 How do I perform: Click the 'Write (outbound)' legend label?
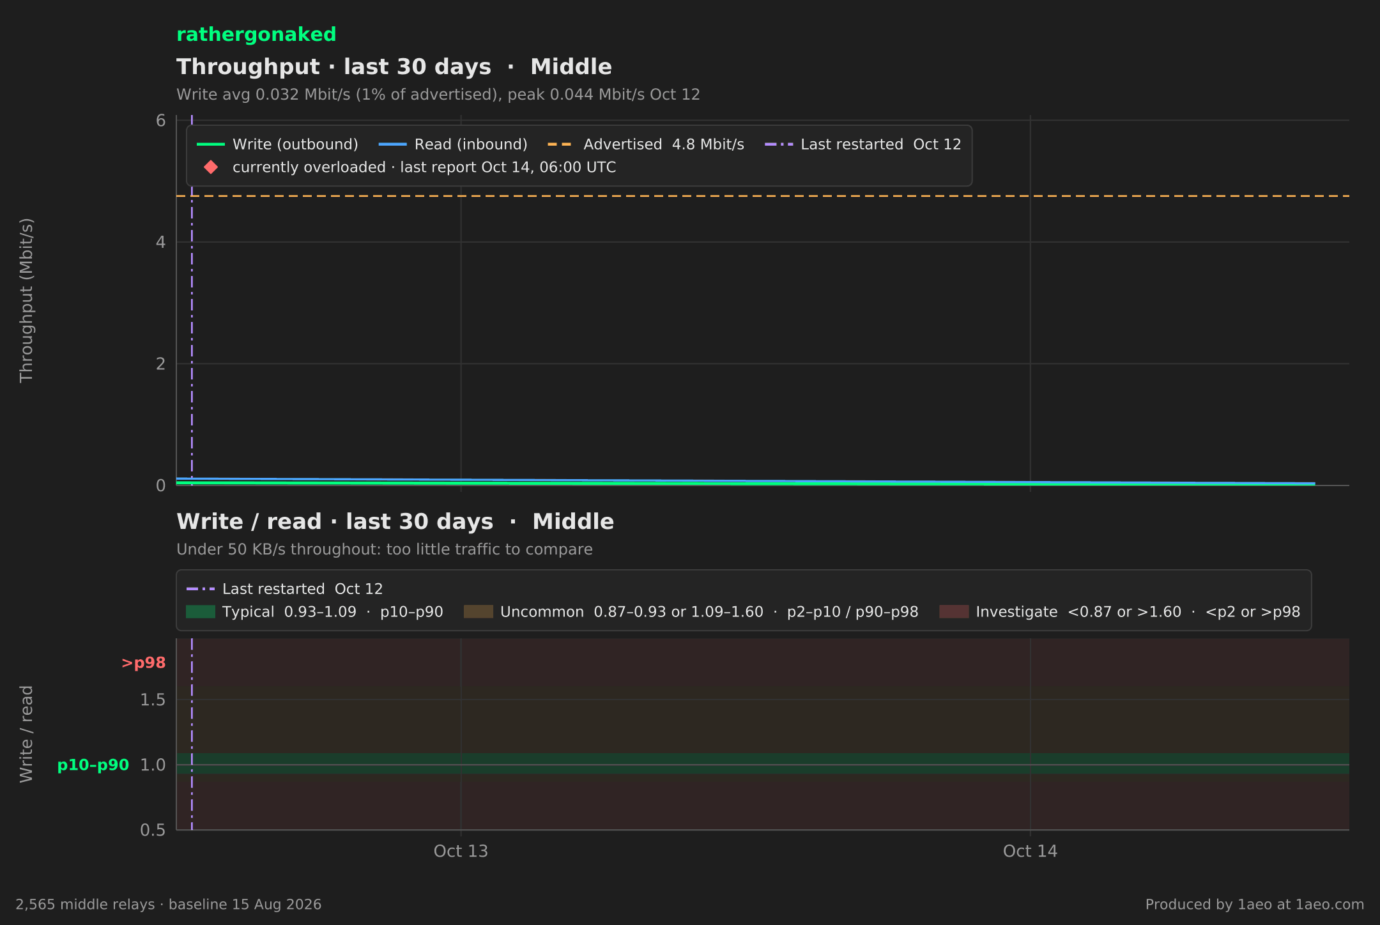pos(295,144)
